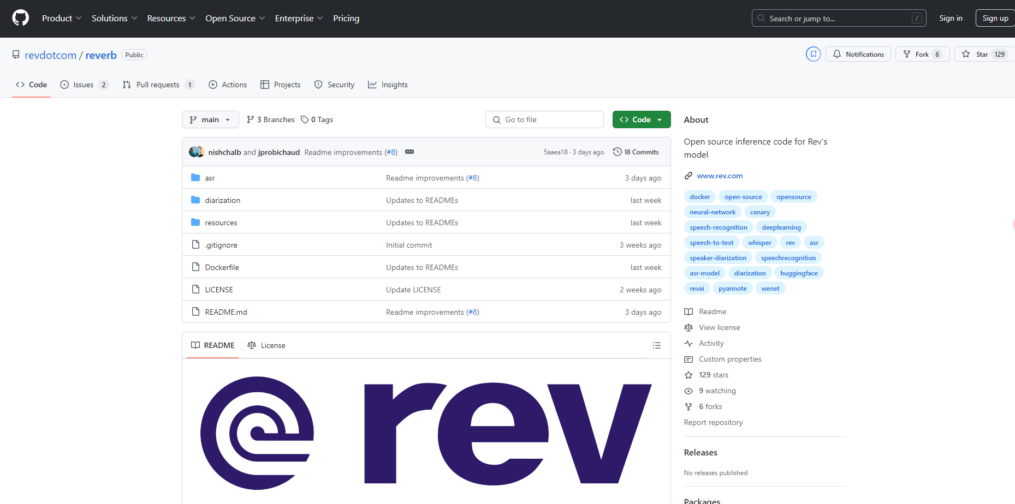Expand the Solutions menu
Screen dimensions: 1015x504
(x=114, y=18)
